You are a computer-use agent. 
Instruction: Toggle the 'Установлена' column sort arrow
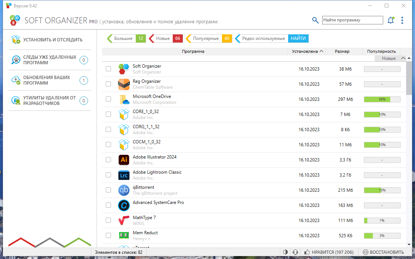tap(321, 52)
